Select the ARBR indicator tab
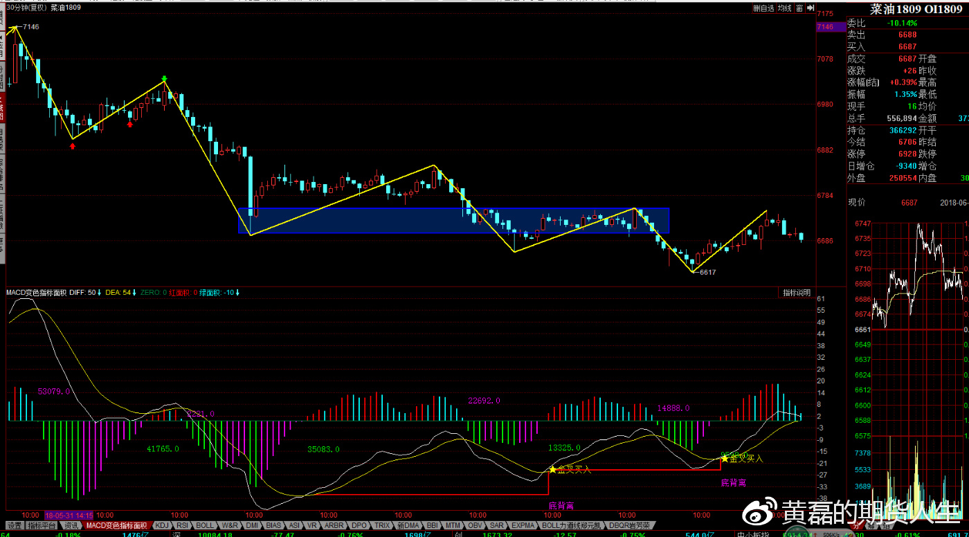This screenshot has width=969, height=537. pyautogui.click(x=334, y=525)
